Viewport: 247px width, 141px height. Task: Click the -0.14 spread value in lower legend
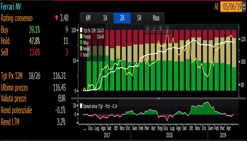point(114,106)
